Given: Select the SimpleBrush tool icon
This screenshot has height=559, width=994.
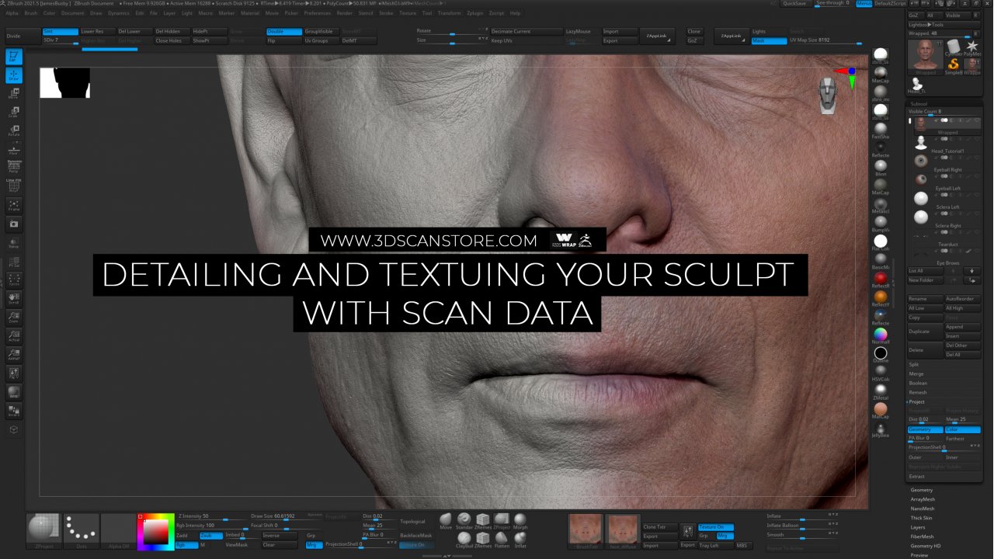Looking at the screenshot, I should [x=954, y=64].
